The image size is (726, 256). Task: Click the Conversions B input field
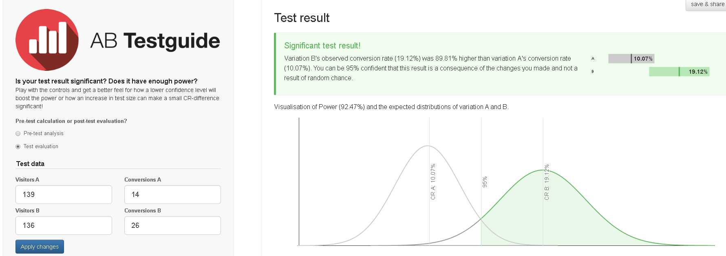pos(172,225)
